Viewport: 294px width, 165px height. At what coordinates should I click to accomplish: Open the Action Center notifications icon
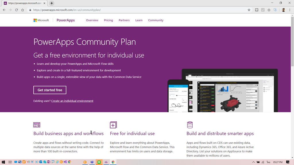(x=288, y=162)
